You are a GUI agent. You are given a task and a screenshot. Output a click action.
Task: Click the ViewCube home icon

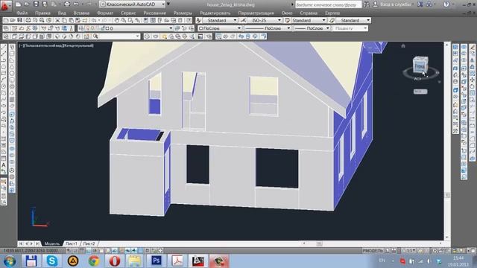point(403,46)
